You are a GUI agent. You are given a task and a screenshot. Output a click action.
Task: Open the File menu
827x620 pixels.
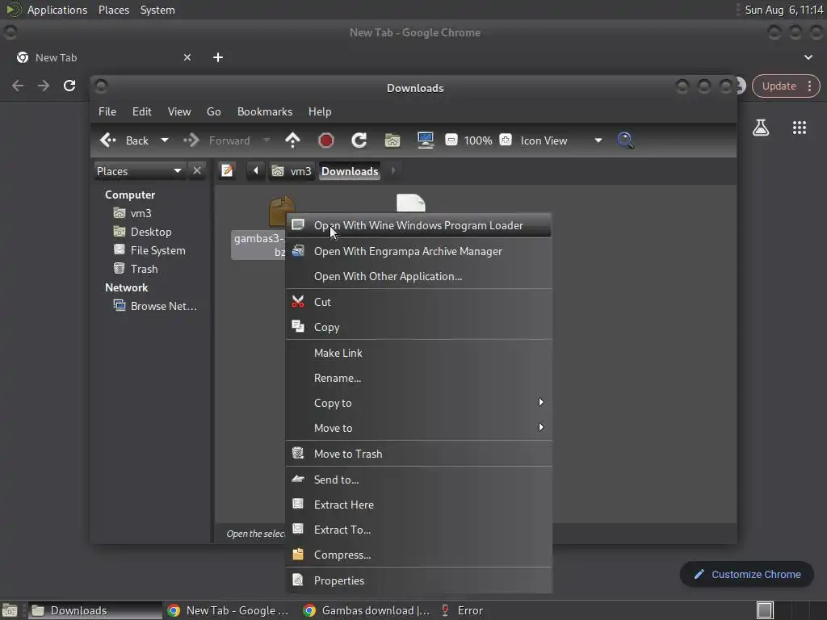107,111
